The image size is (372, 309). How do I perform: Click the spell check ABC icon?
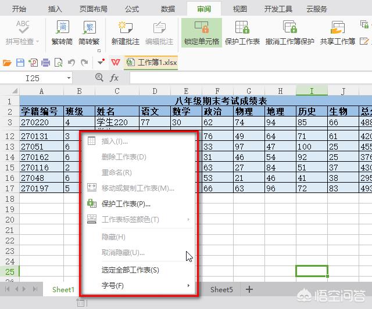point(23,27)
